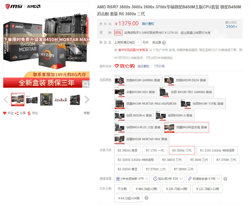The image size is (250, 205).
Task: Click the red 限购 promotion tag
Action: point(118,33)
